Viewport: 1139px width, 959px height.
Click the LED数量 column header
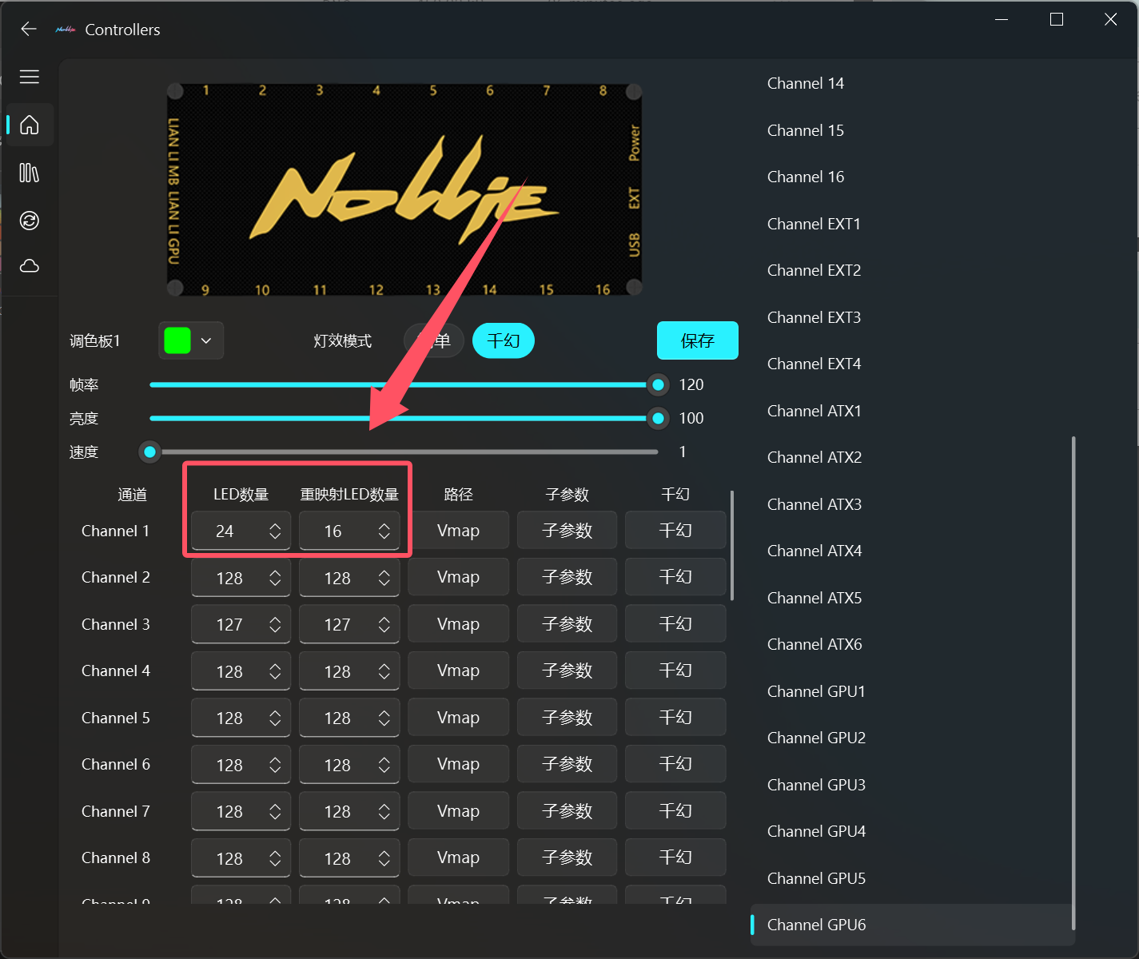pos(241,495)
